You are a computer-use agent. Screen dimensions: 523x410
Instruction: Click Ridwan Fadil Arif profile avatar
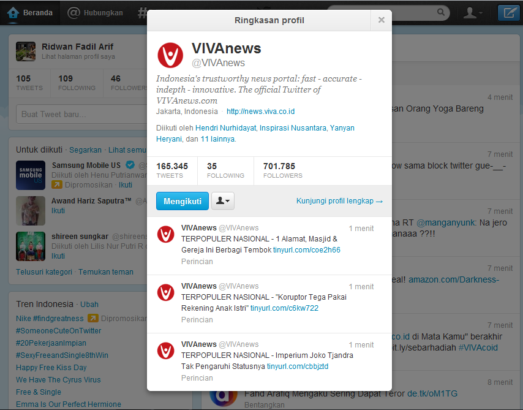coord(26,51)
